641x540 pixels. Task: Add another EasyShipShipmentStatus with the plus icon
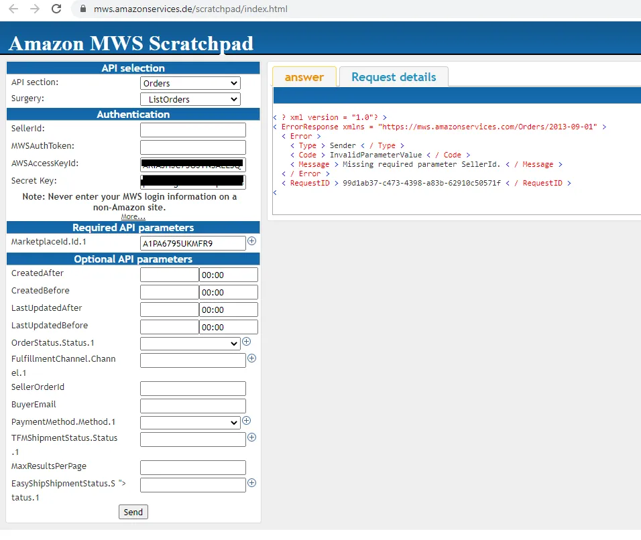[x=252, y=483]
